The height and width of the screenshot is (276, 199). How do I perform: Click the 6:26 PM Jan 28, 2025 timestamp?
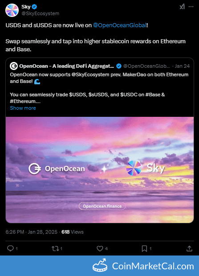[x=32, y=232]
